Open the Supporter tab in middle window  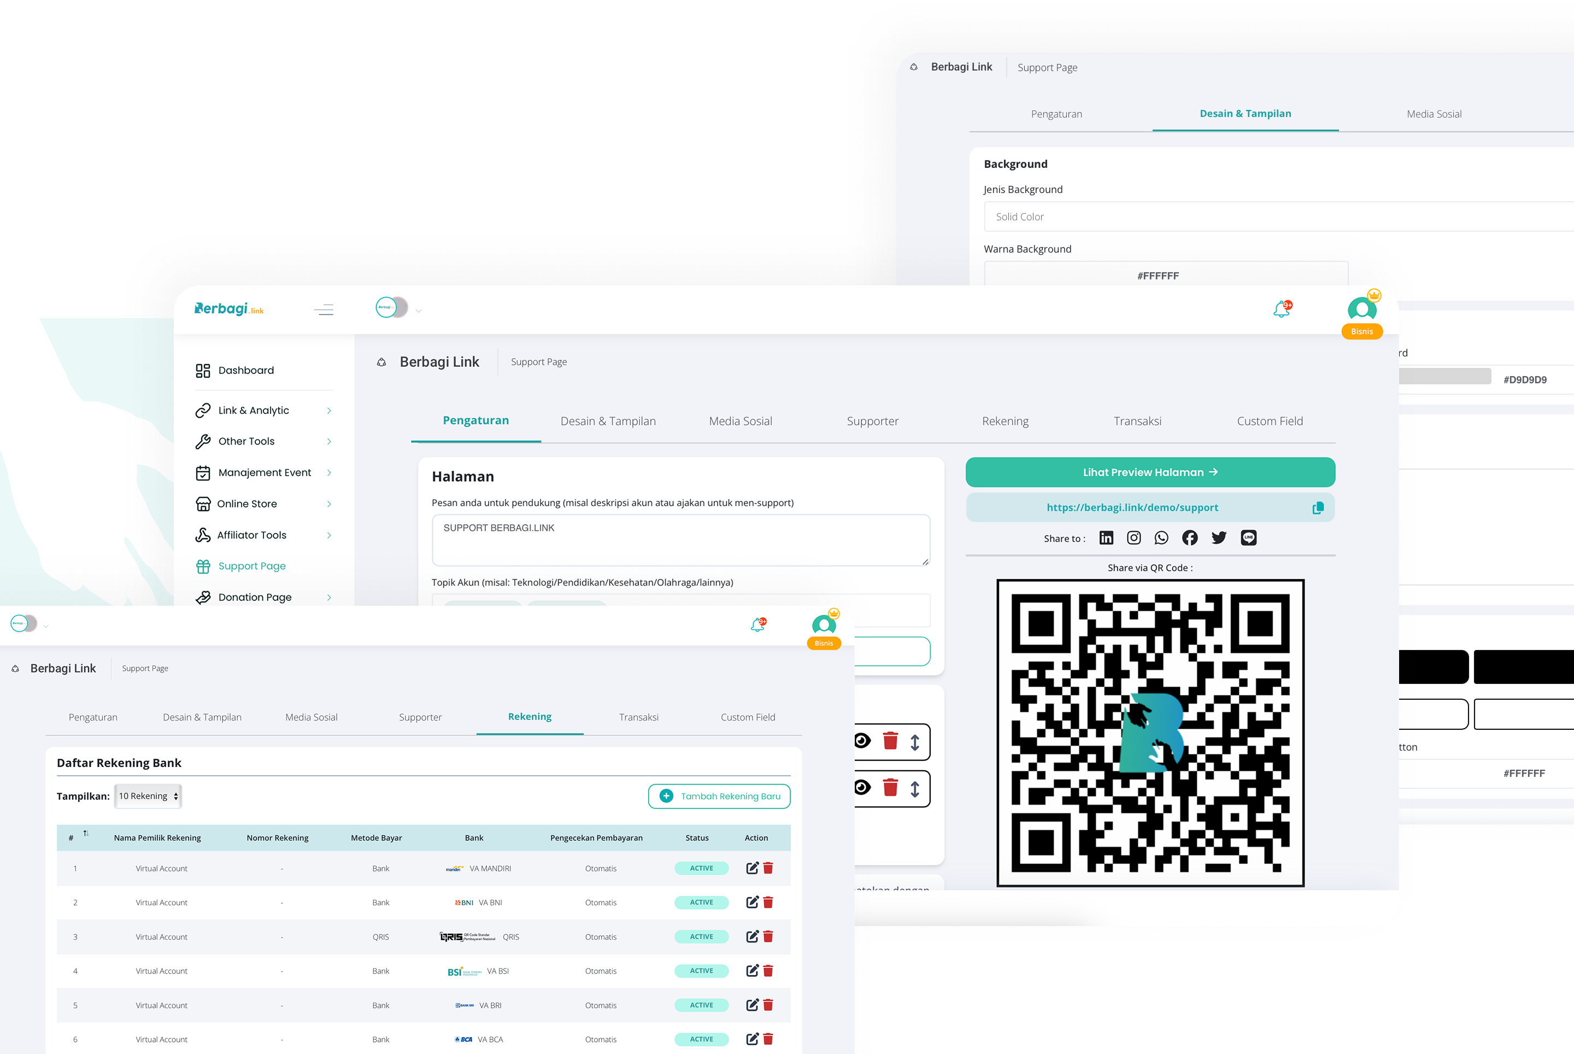pos(872,421)
